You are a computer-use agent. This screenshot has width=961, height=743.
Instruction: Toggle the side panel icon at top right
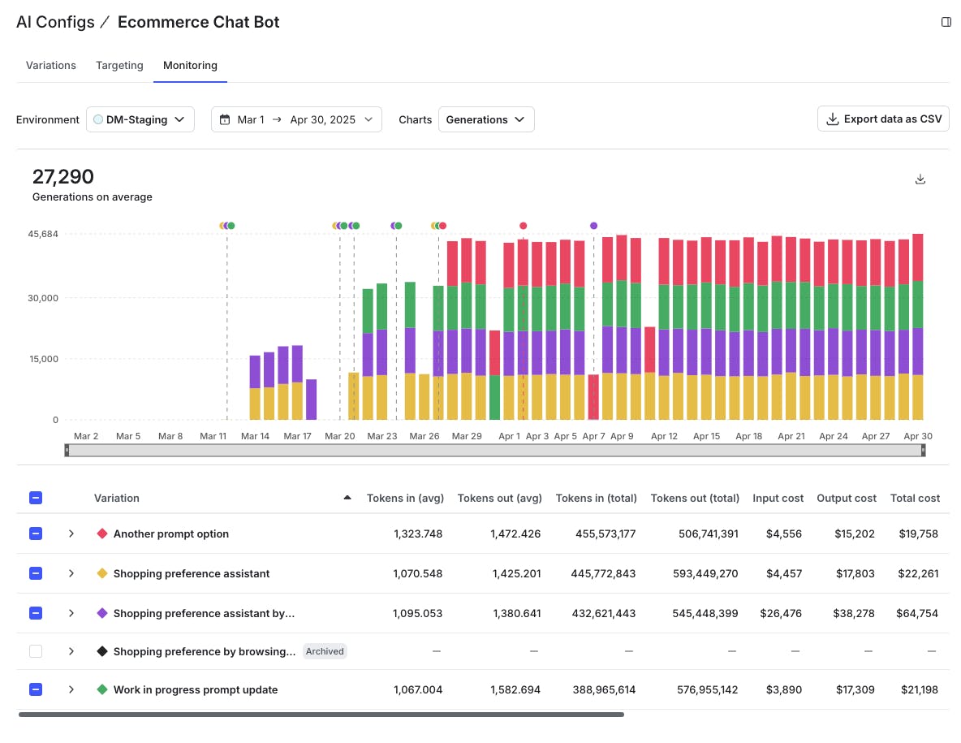click(x=946, y=22)
